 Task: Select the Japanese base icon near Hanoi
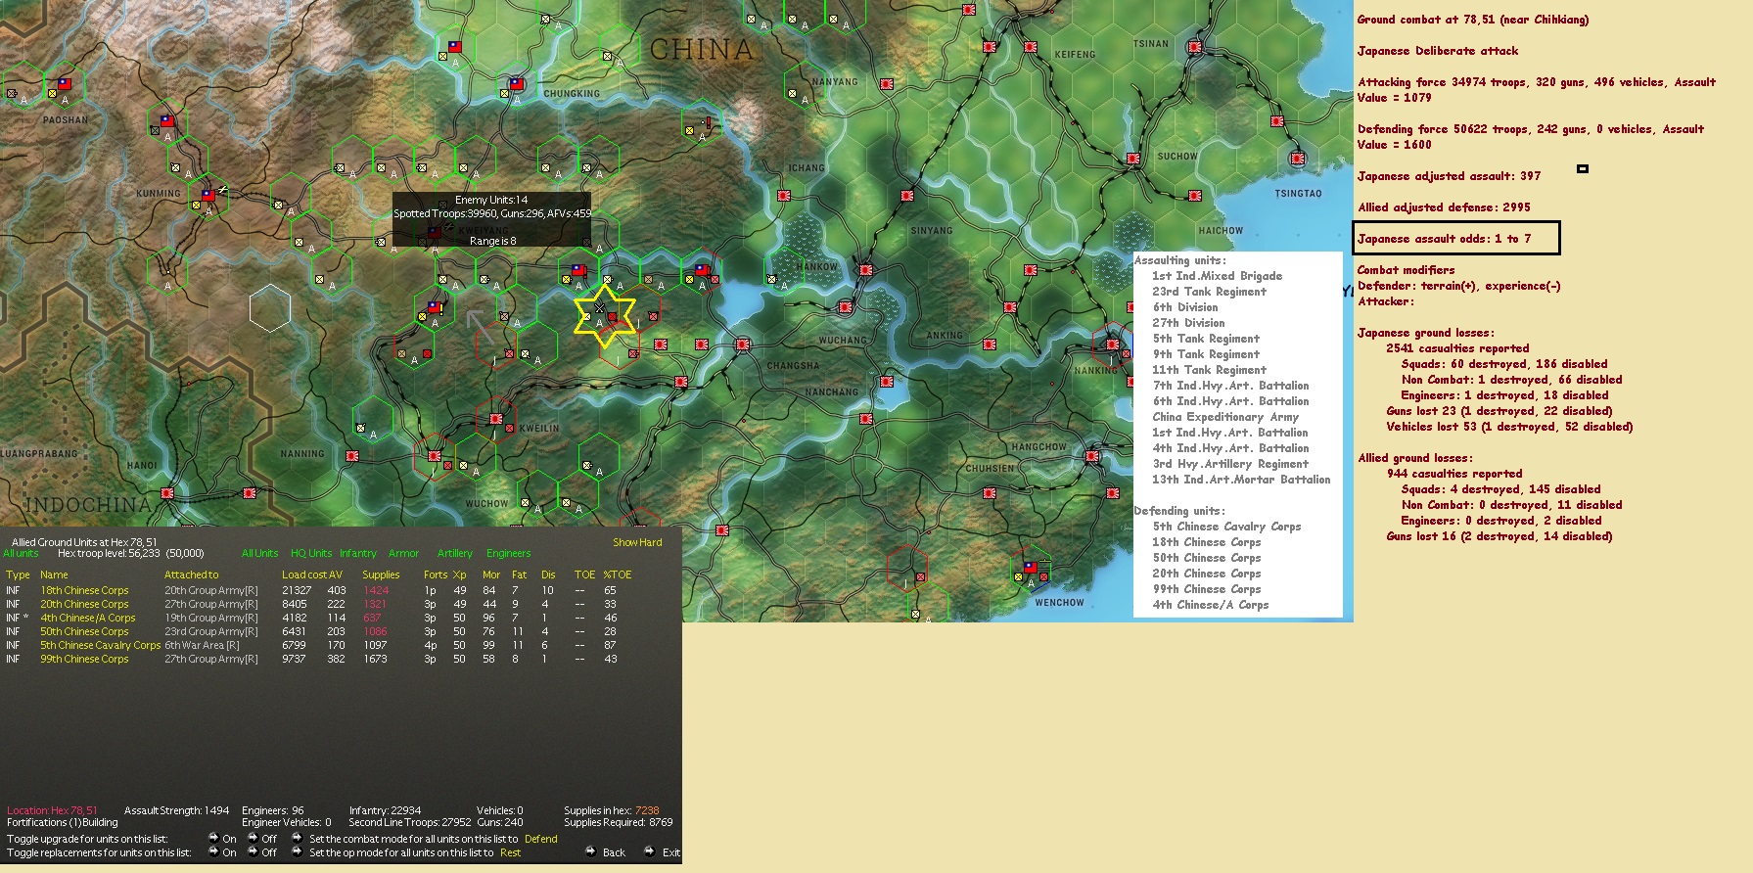[x=167, y=493]
